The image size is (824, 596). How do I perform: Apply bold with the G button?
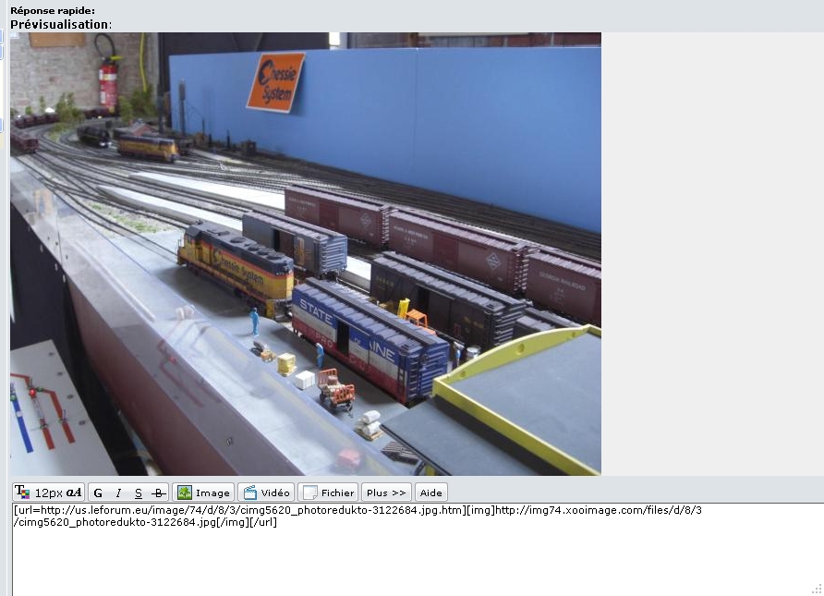[98, 493]
